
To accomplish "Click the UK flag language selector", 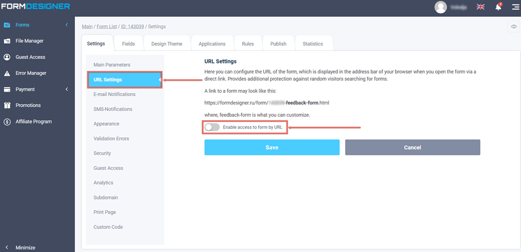I will [480, 7].
